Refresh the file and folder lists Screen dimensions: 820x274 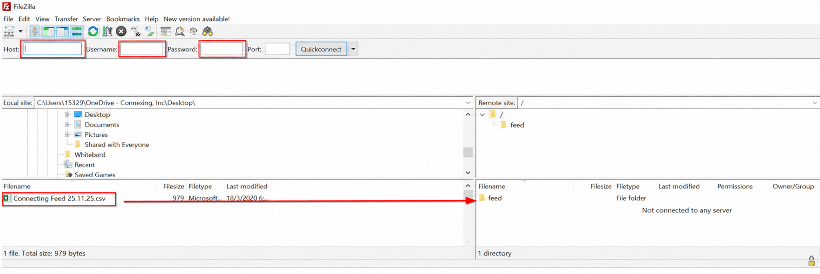pyautogui.click(x=93, y=31)
